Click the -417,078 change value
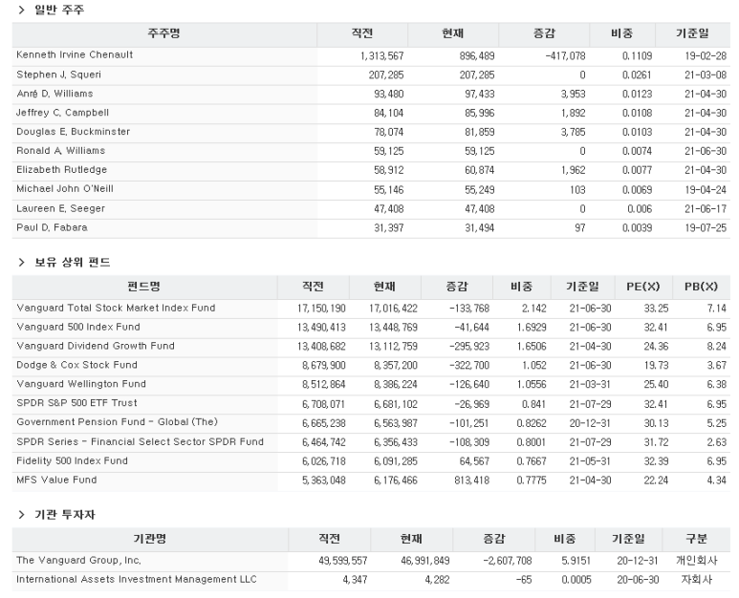This screenshot has width=739, height=598. tap(566, 56)
